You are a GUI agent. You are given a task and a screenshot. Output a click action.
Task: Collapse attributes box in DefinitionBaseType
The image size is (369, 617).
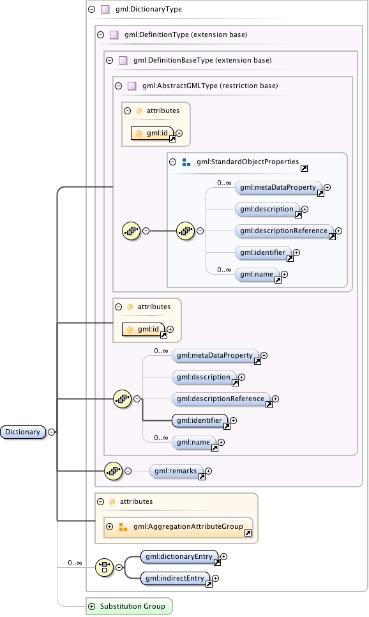[118, 307]
